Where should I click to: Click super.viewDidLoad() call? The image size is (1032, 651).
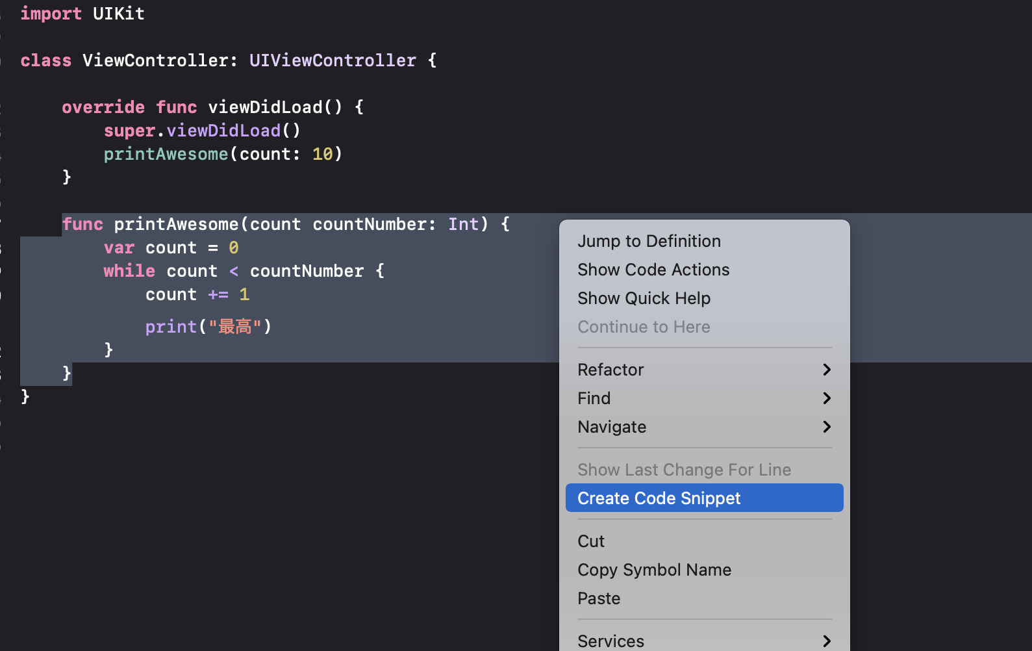pyautogui.click(x=202, y=131)
